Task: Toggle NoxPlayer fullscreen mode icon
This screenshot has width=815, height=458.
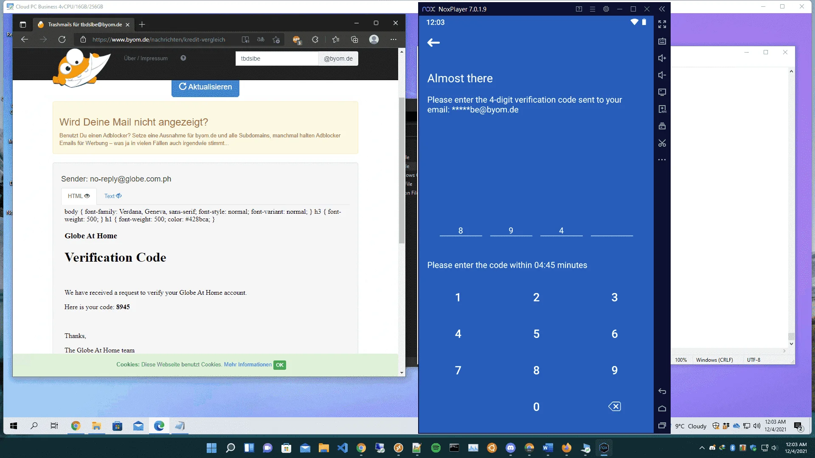Action: click(662, 24)
